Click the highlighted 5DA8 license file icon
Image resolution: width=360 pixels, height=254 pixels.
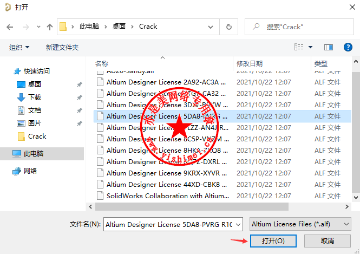click(100, 116)
